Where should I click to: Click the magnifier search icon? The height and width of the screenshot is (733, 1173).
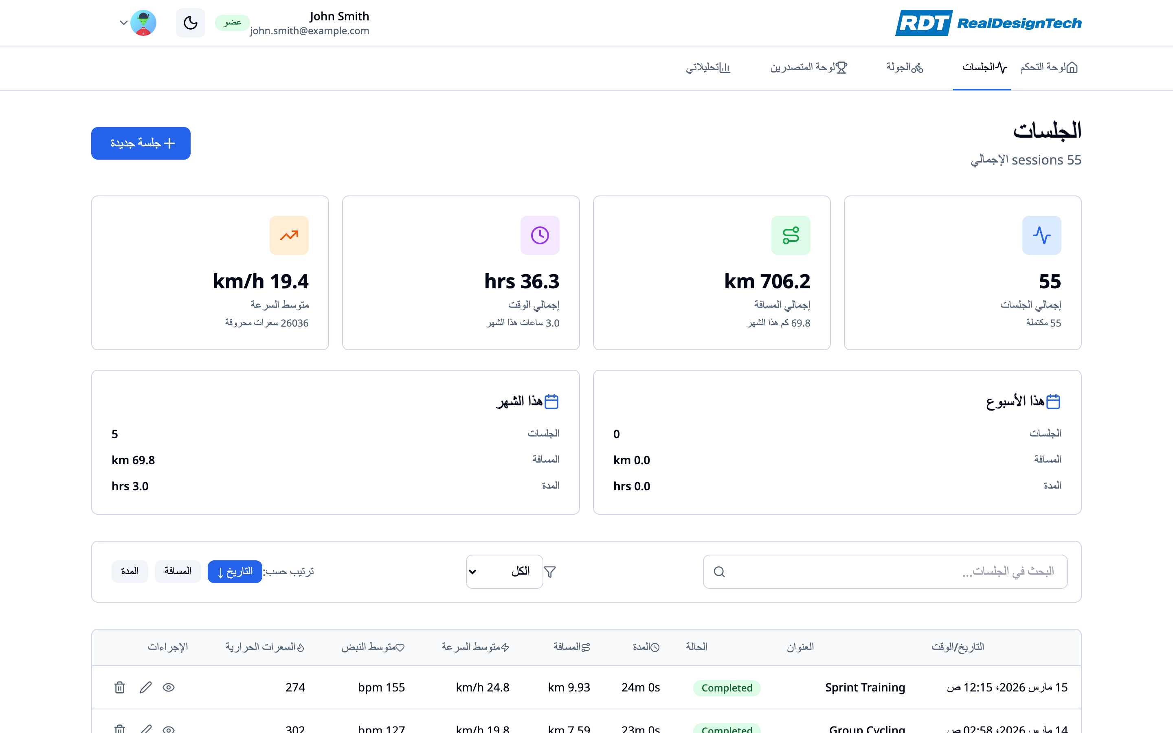719,572
